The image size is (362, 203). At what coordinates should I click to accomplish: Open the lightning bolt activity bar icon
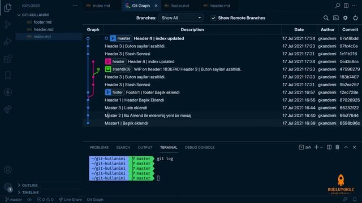pos(7,92)
